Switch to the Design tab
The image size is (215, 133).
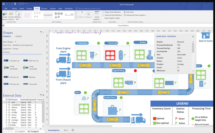point(29,9)
